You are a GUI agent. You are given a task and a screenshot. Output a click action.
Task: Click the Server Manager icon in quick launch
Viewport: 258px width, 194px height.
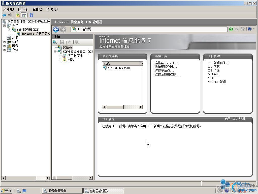click(x=19, y=191)
